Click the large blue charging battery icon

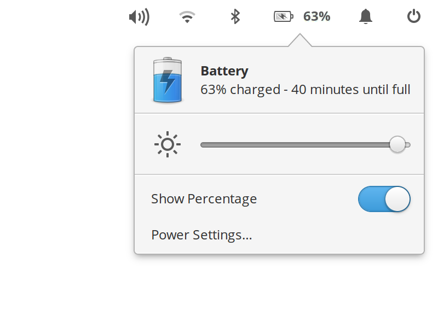click(168, 80)
